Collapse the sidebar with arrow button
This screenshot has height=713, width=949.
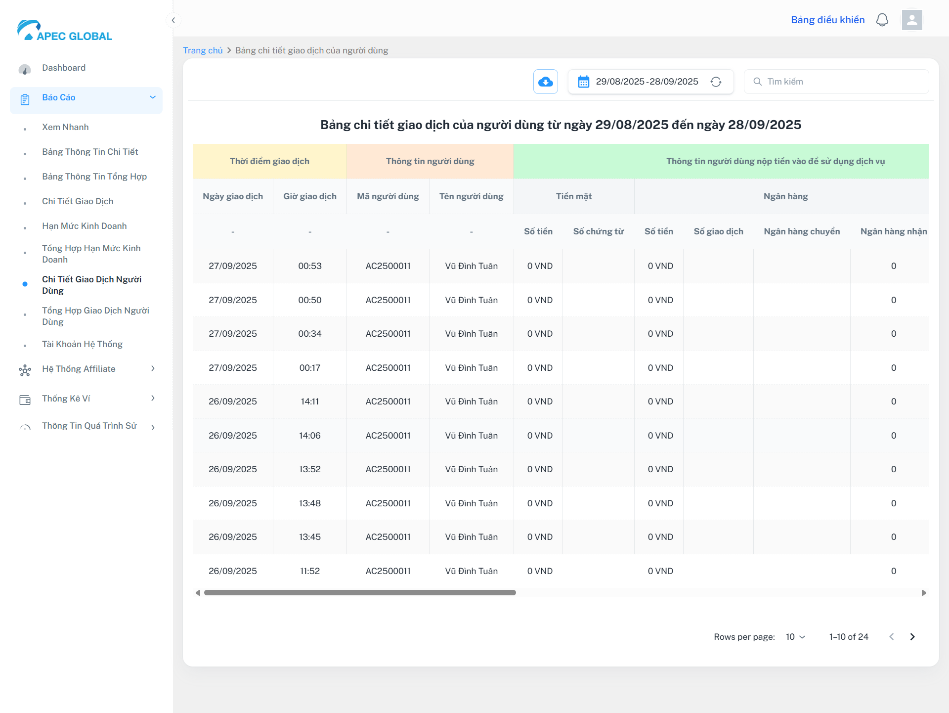pos(173,20)
